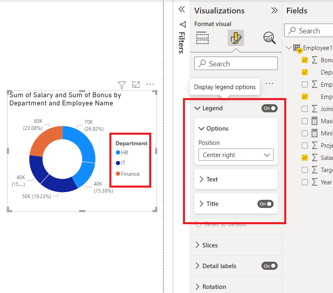Open Focus mode for the chart
Viewport: 333px width, 293px height.
coord(136,85)
